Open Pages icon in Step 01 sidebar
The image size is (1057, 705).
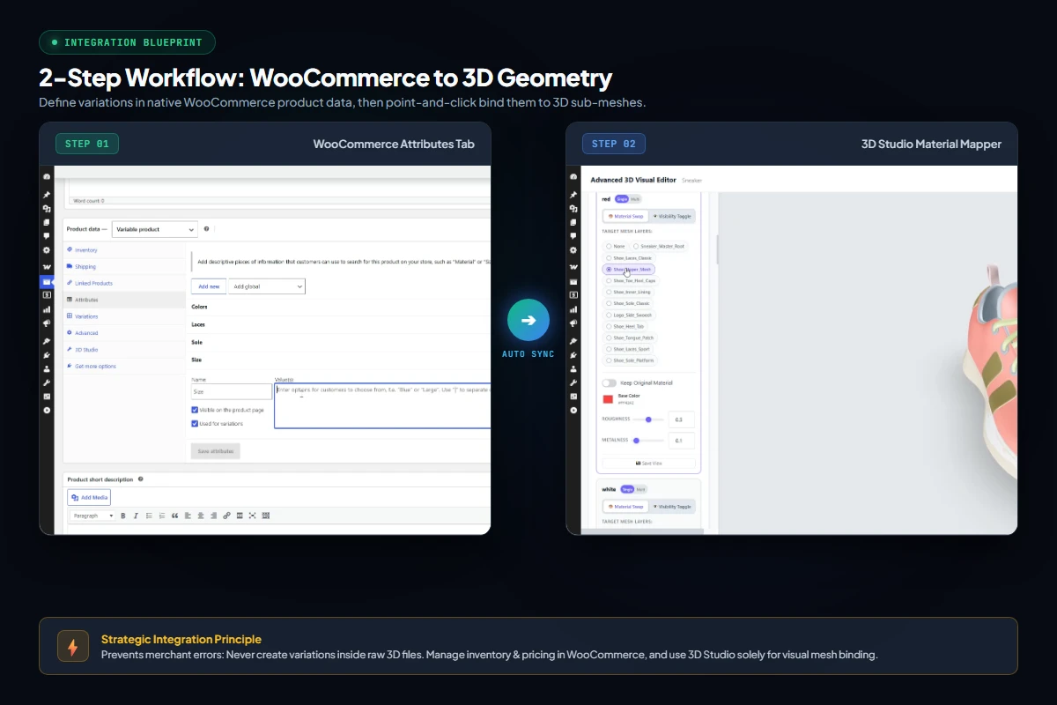point(47,223)
